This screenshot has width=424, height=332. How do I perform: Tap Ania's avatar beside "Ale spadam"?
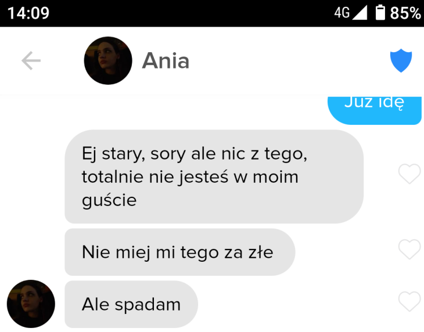(x=31, y=304)
